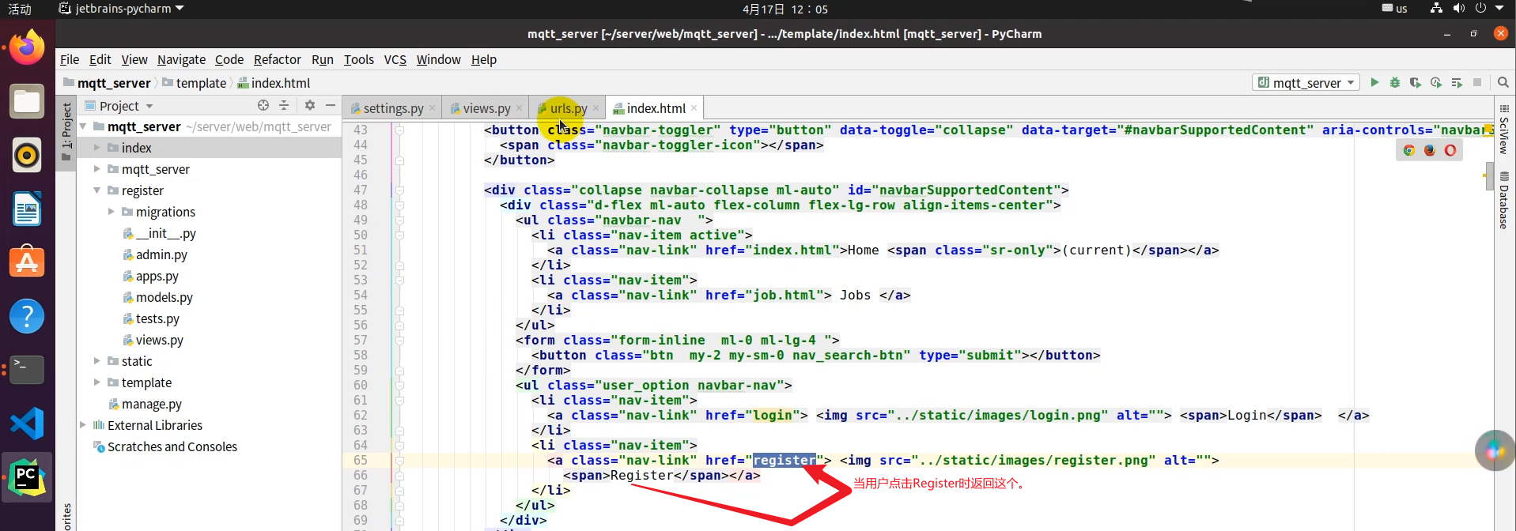1516x531 pixels.
Task: Switch to PyCharm in the dock
Action: click(x=27, y=477)
